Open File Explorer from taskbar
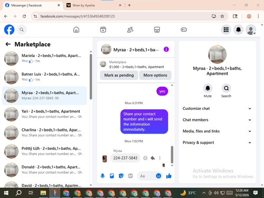This screenshot has width=264, height=198. click(43, 193)
